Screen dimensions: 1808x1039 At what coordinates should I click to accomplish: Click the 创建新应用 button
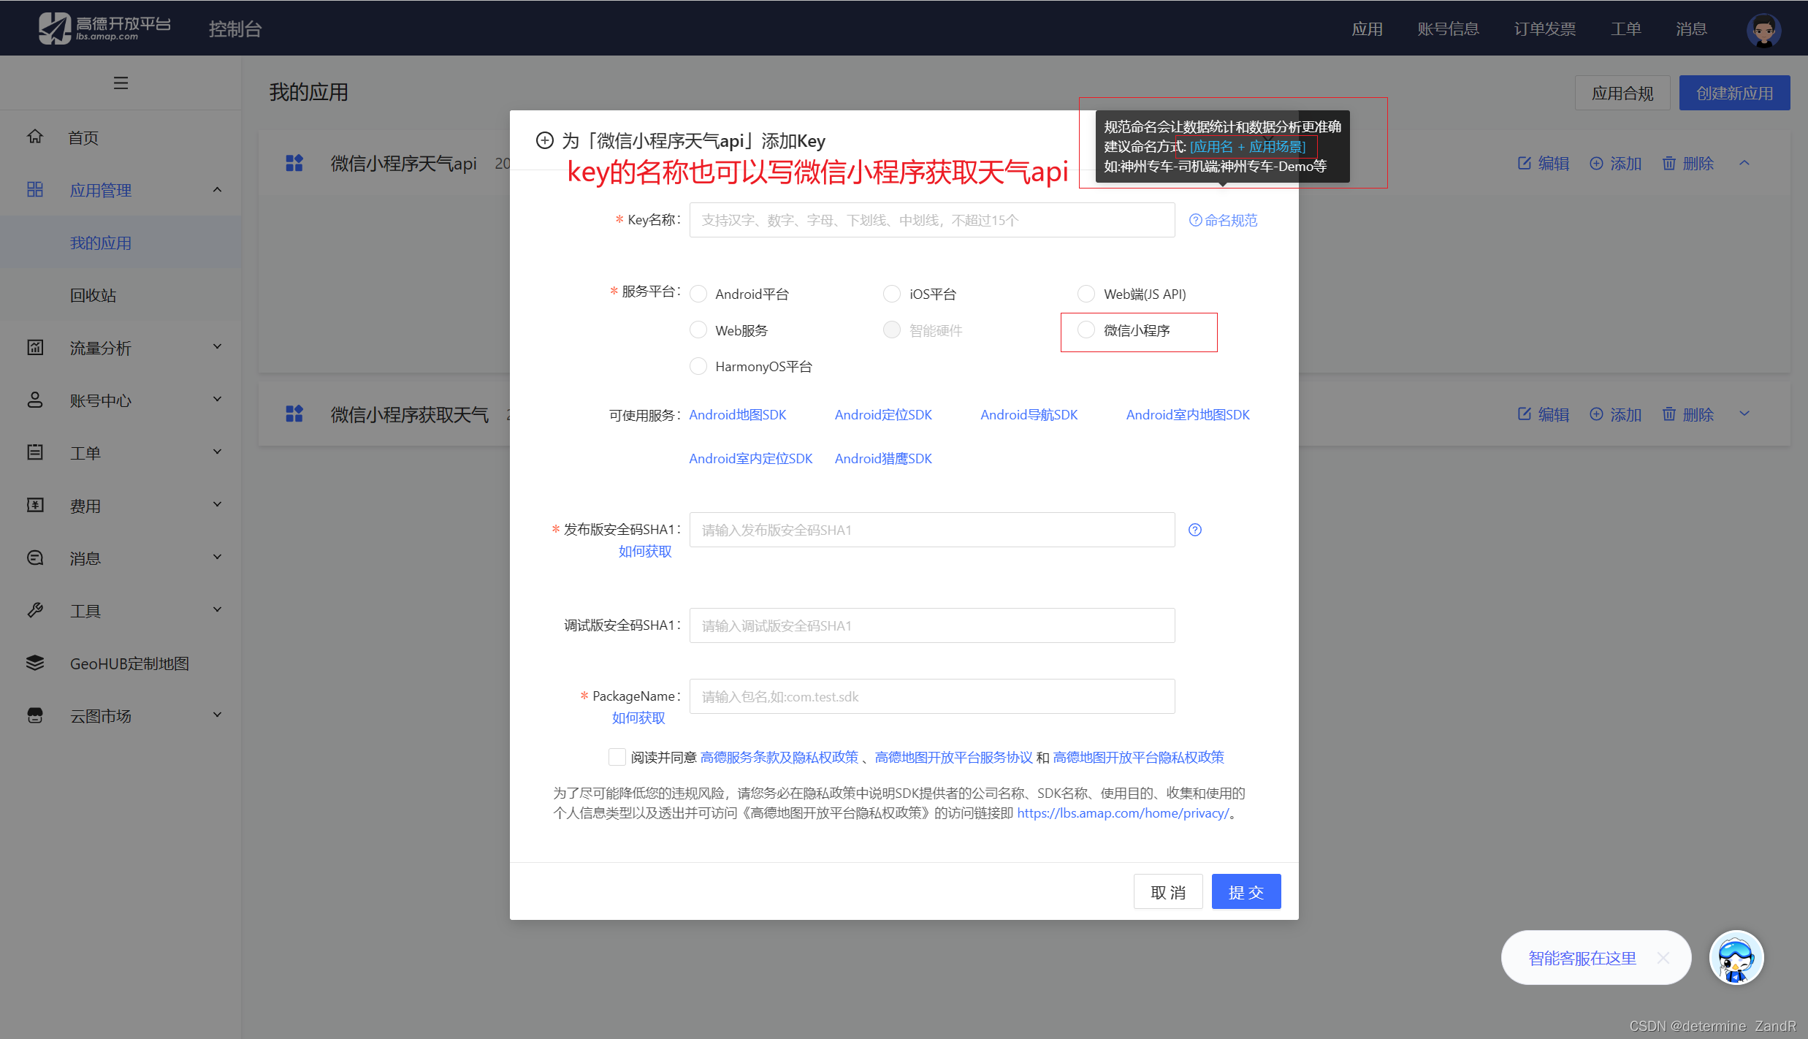(x=1734, y=93)
